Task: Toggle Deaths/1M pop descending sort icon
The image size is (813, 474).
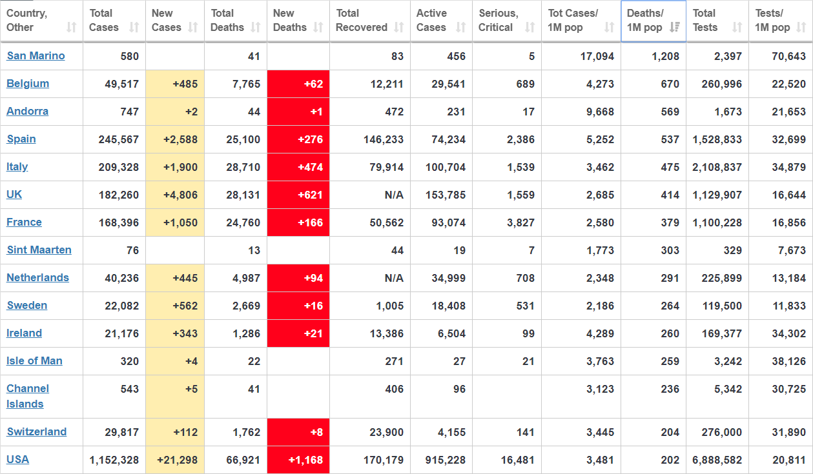Action: coord(674,27)
